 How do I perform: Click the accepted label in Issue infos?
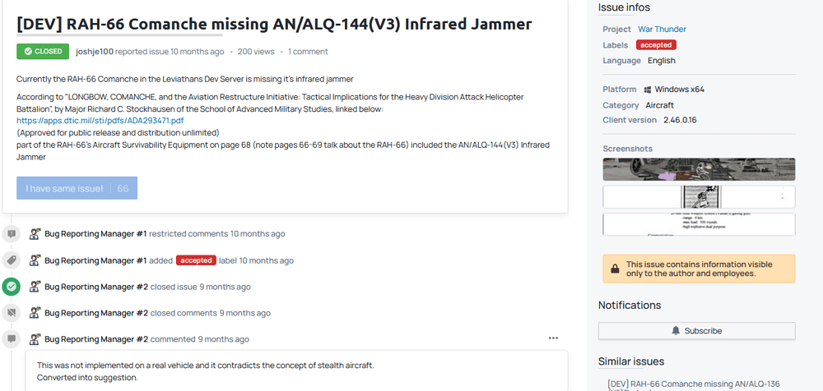tap(655, 45)
